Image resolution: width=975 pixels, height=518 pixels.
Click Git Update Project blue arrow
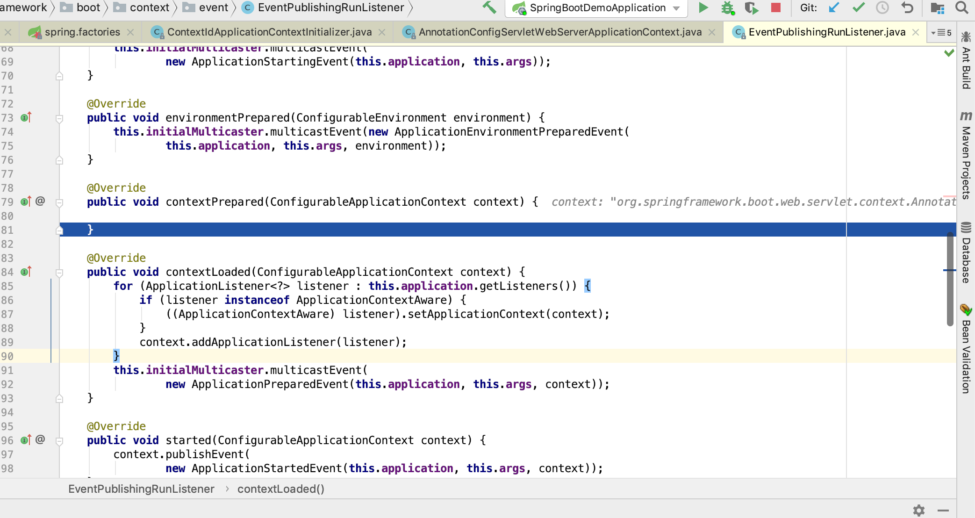point(834,7)
